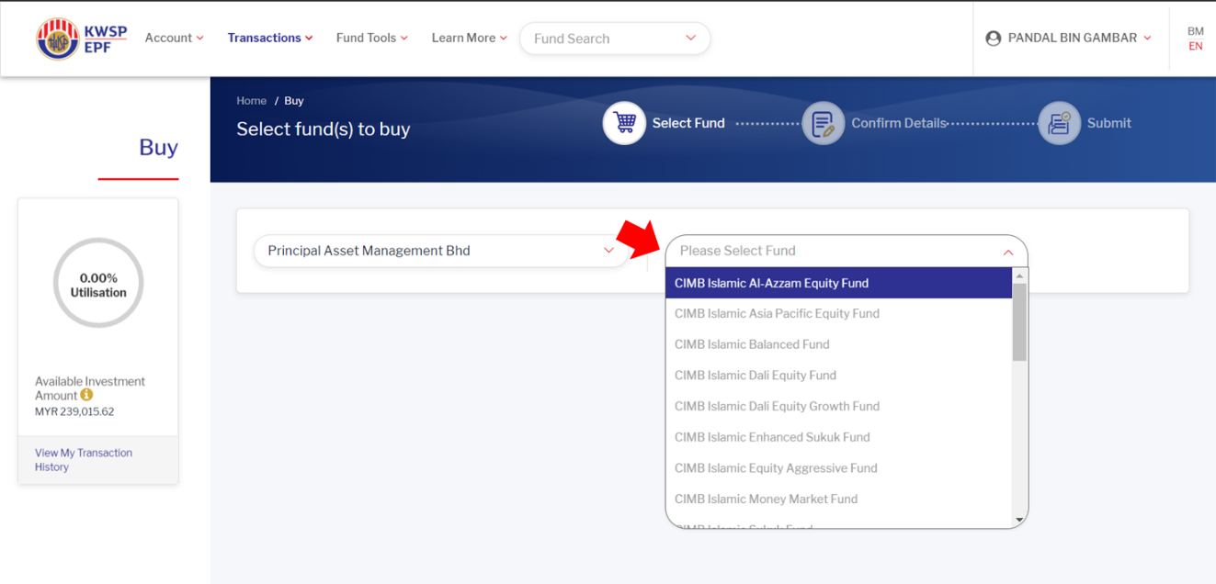Open View My Transaction History link

[84, 460]
